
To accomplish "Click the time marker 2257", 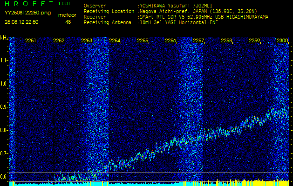I will click(x=198, y=40).
